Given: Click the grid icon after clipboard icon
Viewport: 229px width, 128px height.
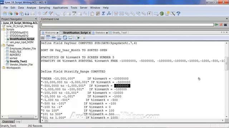Looking at the screenshot, I should click(98, 14).
